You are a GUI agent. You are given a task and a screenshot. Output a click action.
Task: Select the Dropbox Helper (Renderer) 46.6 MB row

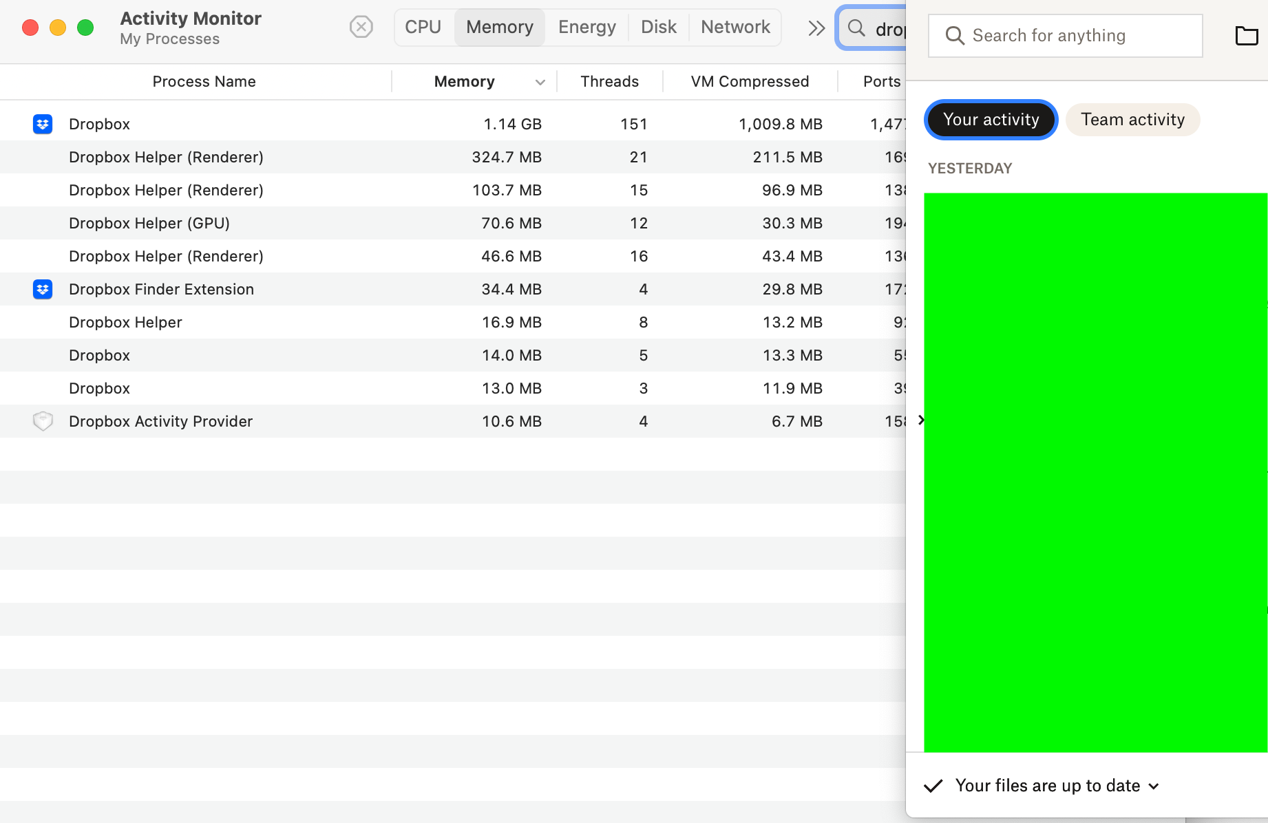pos(453,256)
